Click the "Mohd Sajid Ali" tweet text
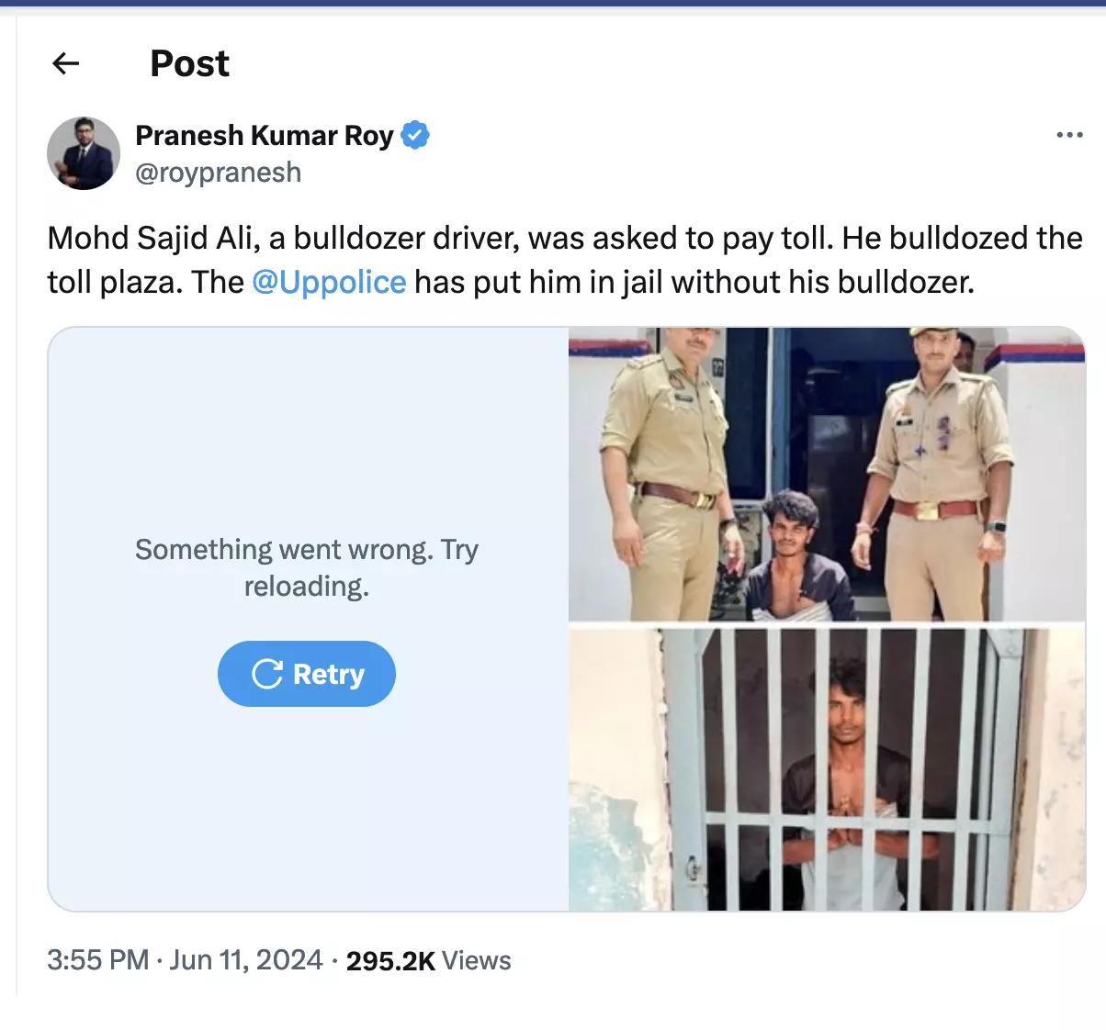The image size is (1106, 1030). click(x=152, y=238)
